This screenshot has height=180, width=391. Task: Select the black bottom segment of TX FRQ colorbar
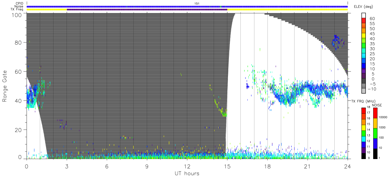(364, 156)
